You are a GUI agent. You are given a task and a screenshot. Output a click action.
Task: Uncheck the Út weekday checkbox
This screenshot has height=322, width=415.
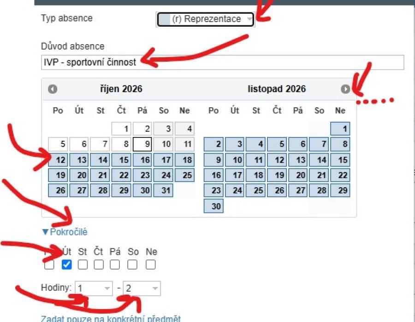pos(66,264)
